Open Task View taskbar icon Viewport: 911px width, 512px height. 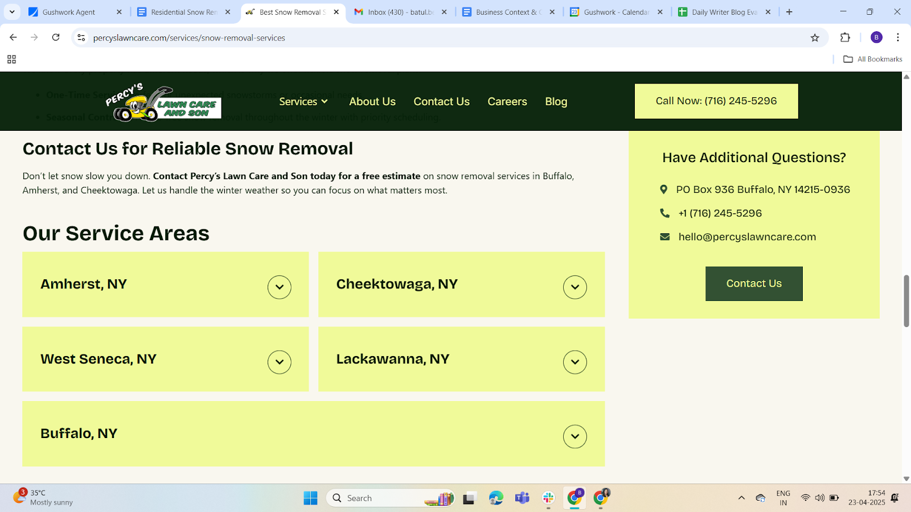(x=469, y=498)
